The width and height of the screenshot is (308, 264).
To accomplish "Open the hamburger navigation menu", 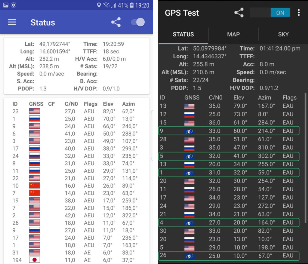I will coord(12,23).
